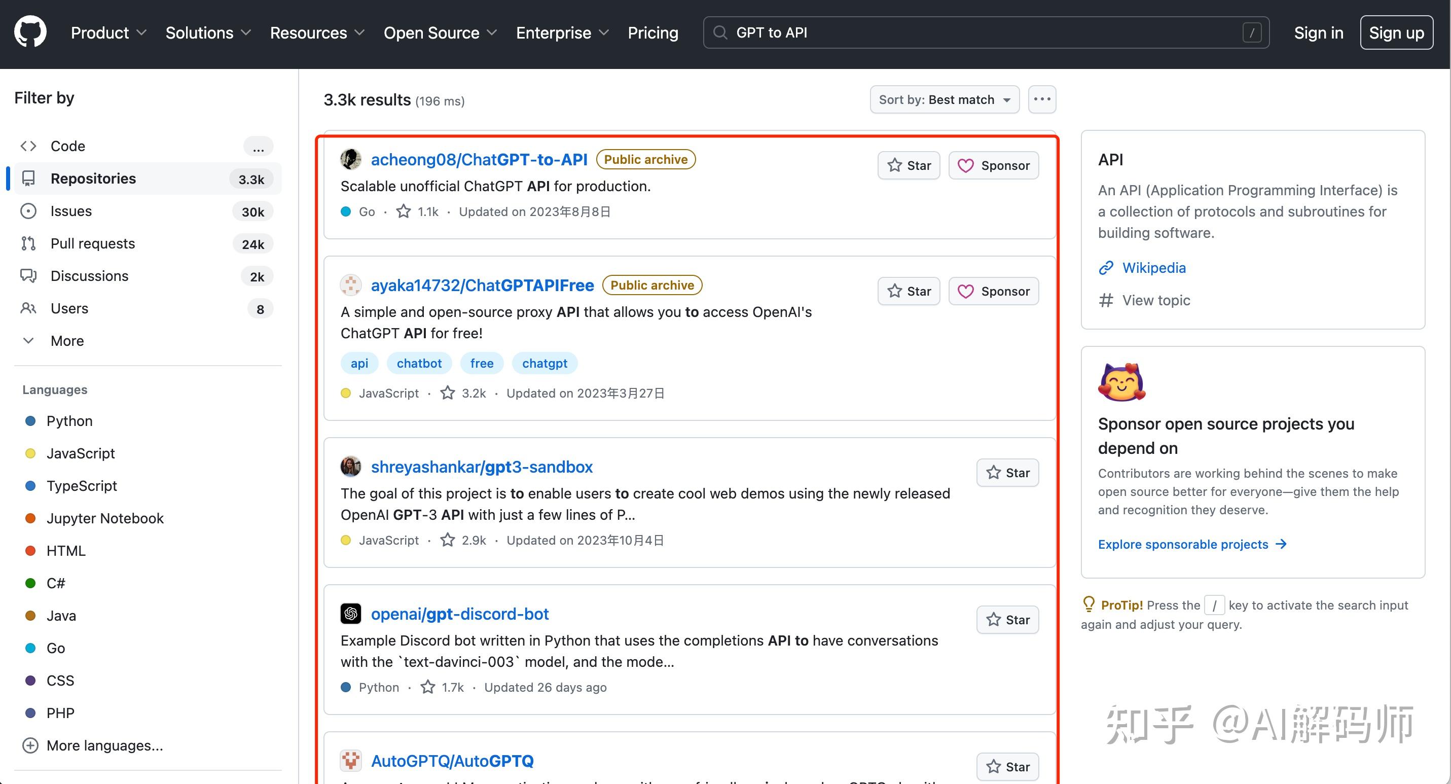
Task: Sponsor the acheong08/ChatGPT-to-API repository
Action: pos(994,166)
